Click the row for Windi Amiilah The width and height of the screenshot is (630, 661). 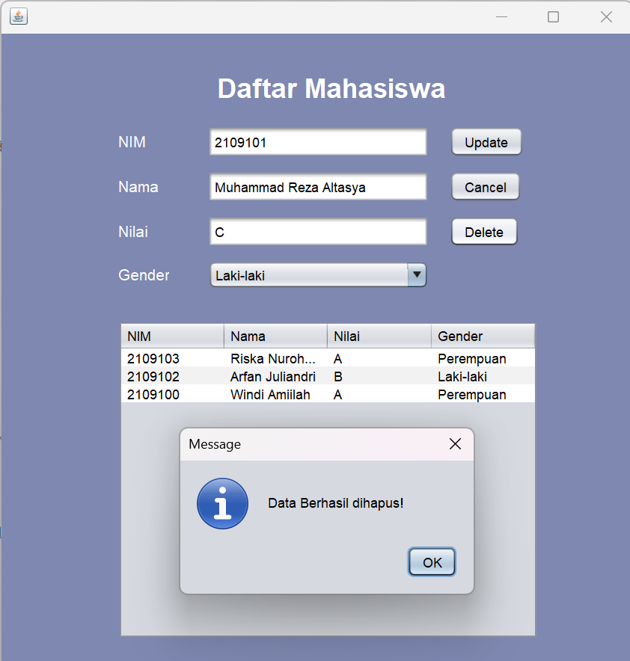(299, 395)
